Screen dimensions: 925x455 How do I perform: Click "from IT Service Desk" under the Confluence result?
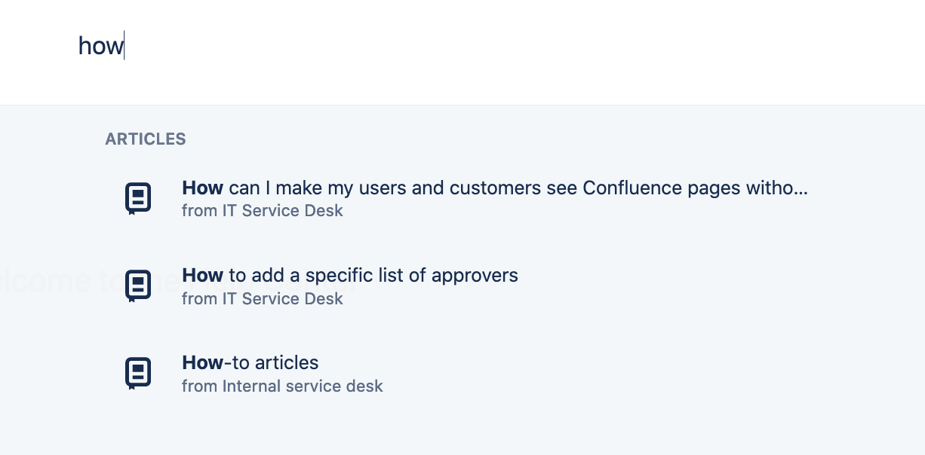[263, 211]
